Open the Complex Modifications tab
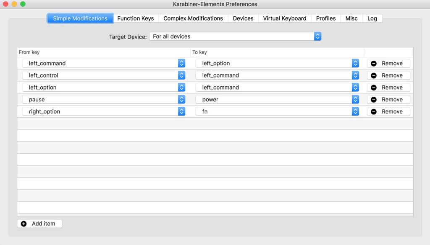Viewport: 430px width, 245px height. [193, 18]
